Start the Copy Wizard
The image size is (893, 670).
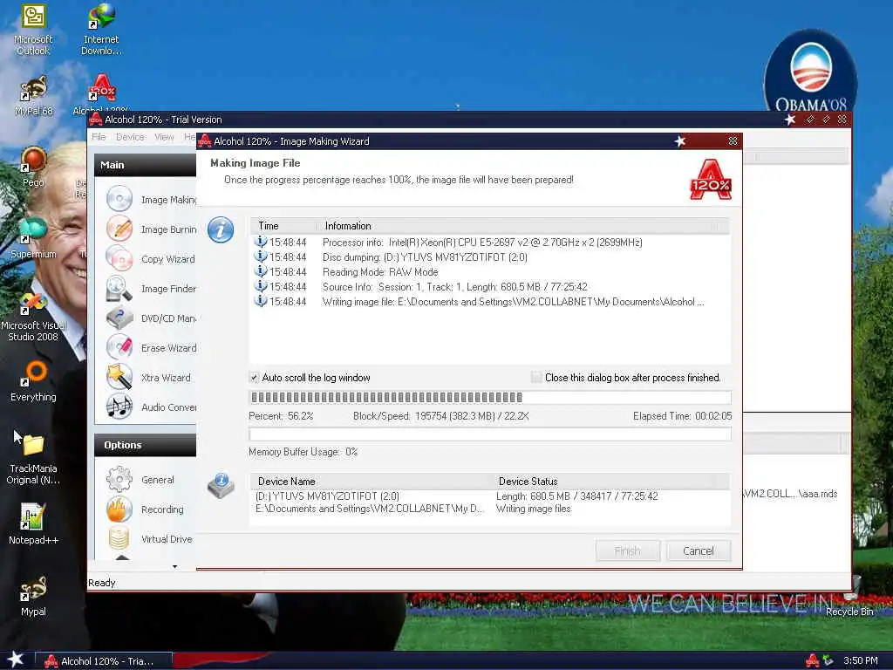point(151,259)
